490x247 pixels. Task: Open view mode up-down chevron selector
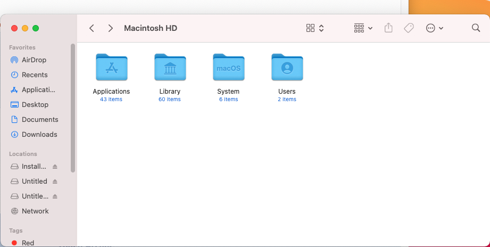(321, 28)
